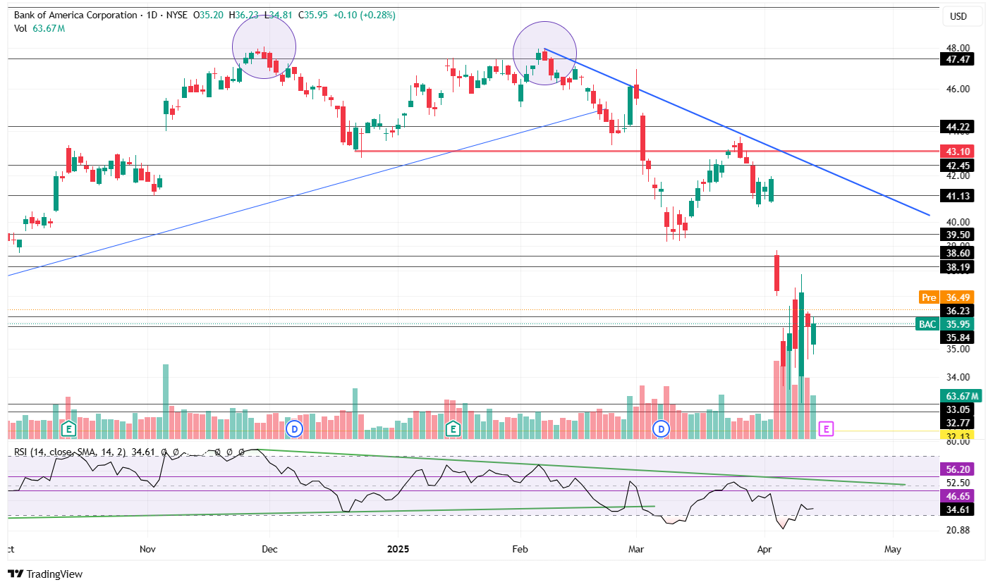This screenshot has height=587, width=993.
Task: Click the black 34.61 RSI value label
Action: coord(957,509)
